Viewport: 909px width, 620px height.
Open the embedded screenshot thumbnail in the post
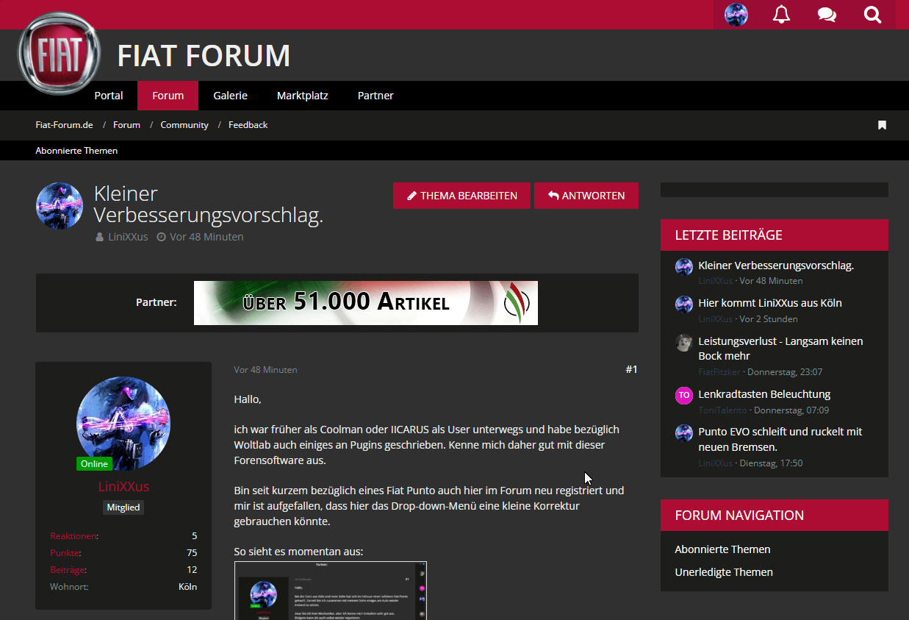pos(330,591)
